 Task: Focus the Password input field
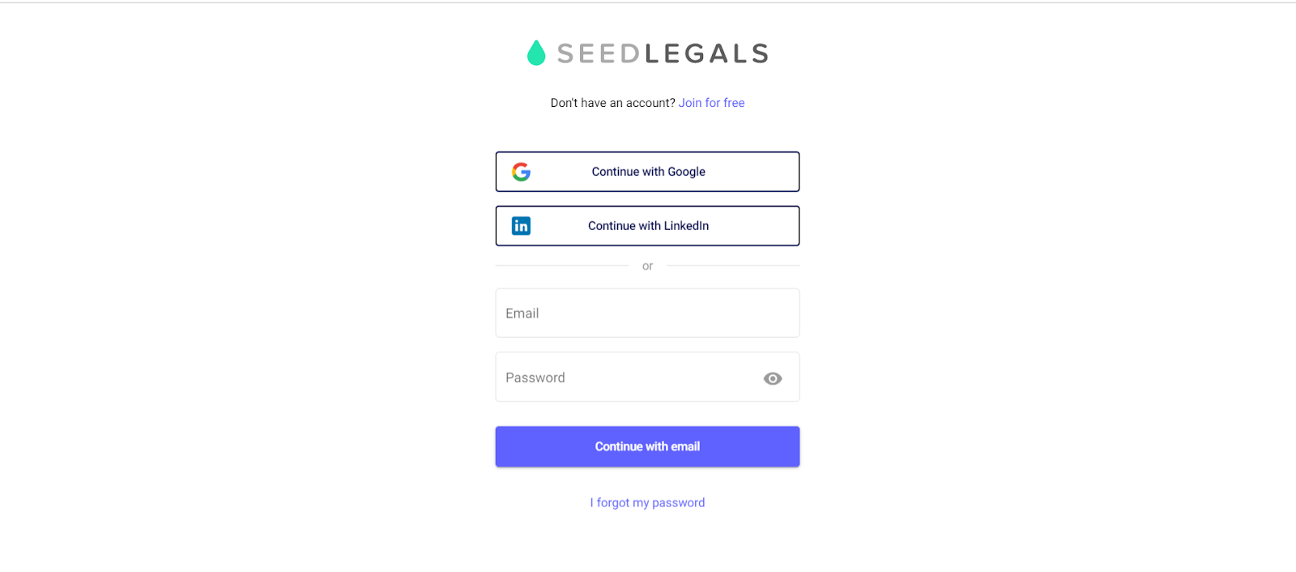[624, 378]
